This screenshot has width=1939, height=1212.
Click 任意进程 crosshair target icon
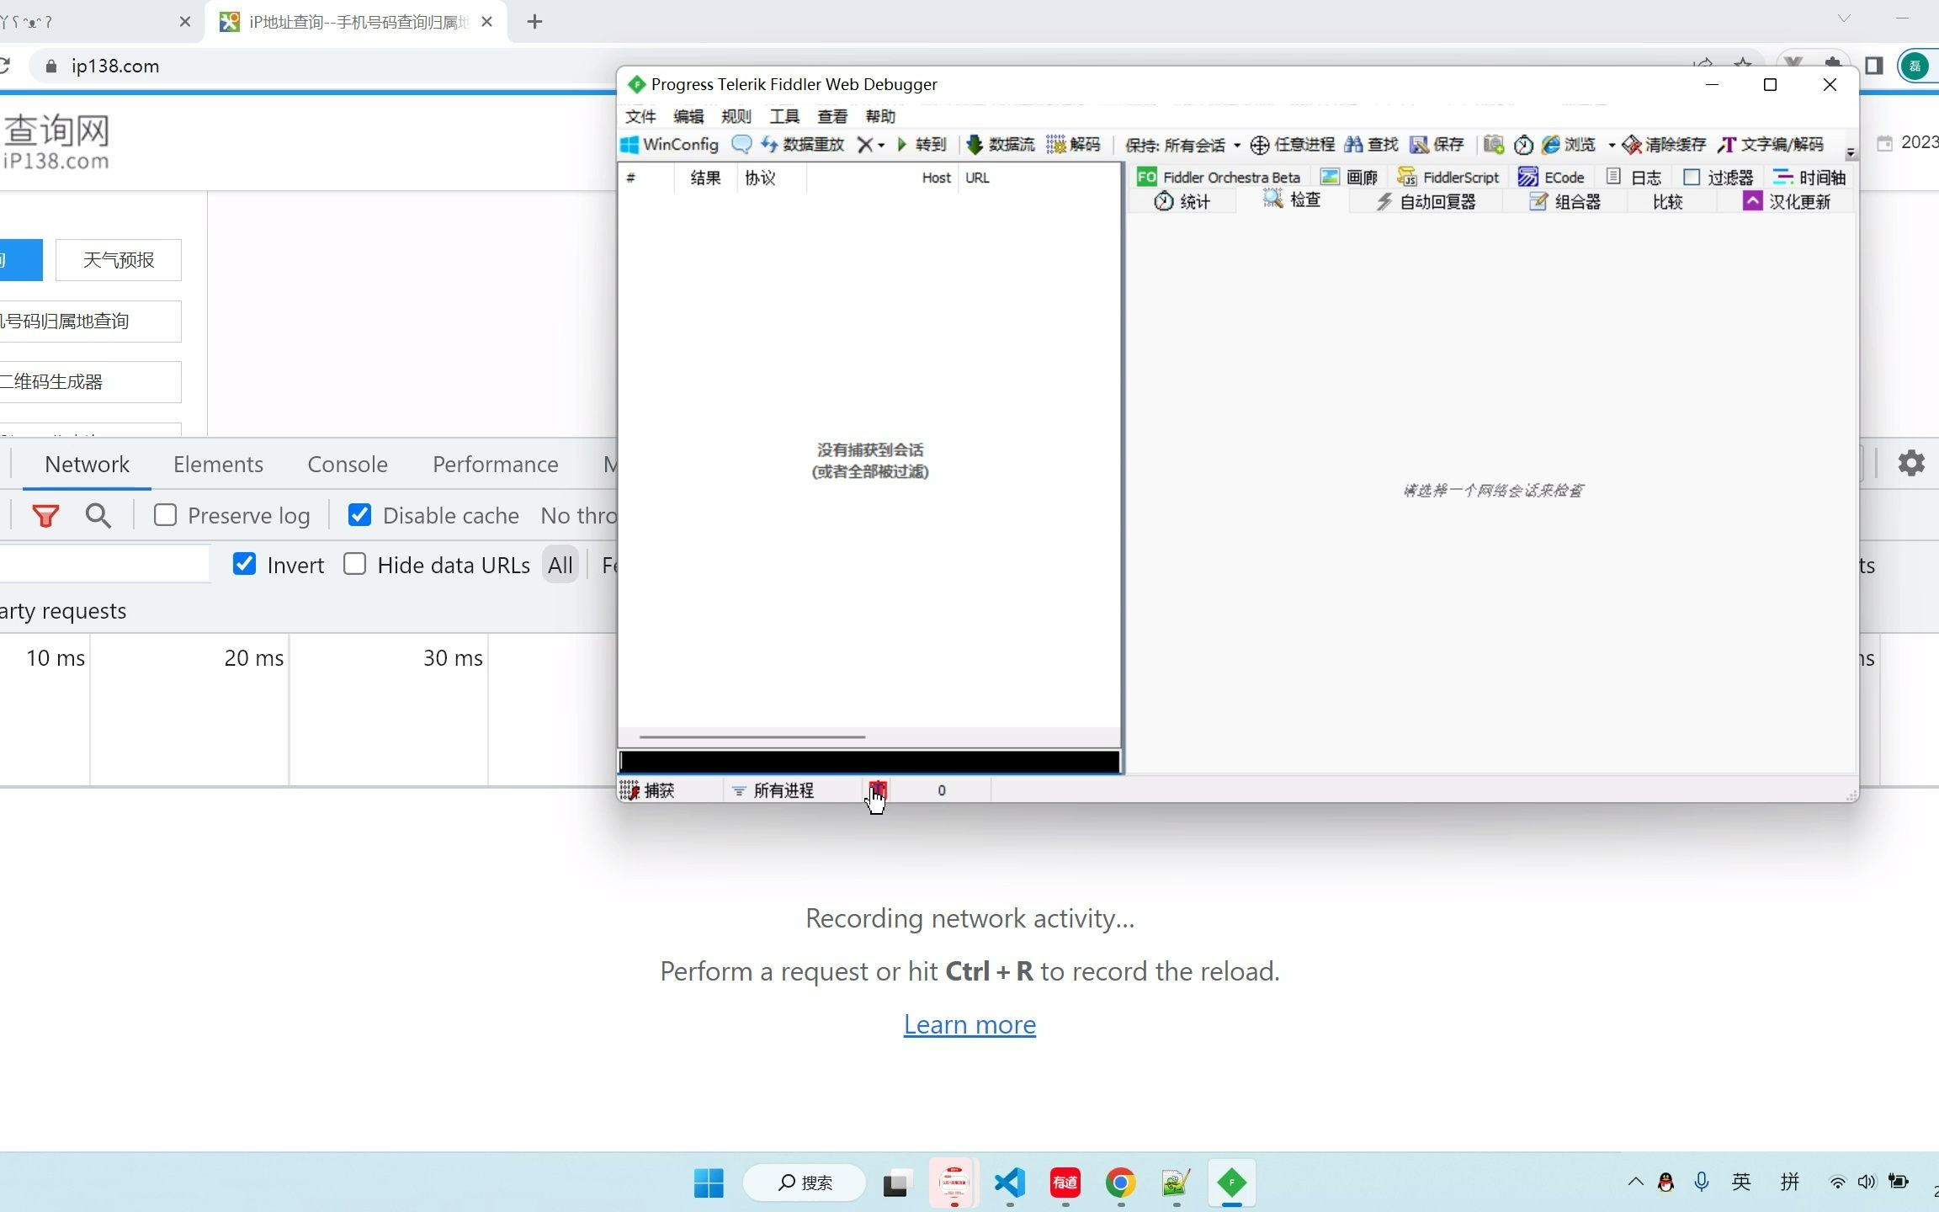[1260, 145]
